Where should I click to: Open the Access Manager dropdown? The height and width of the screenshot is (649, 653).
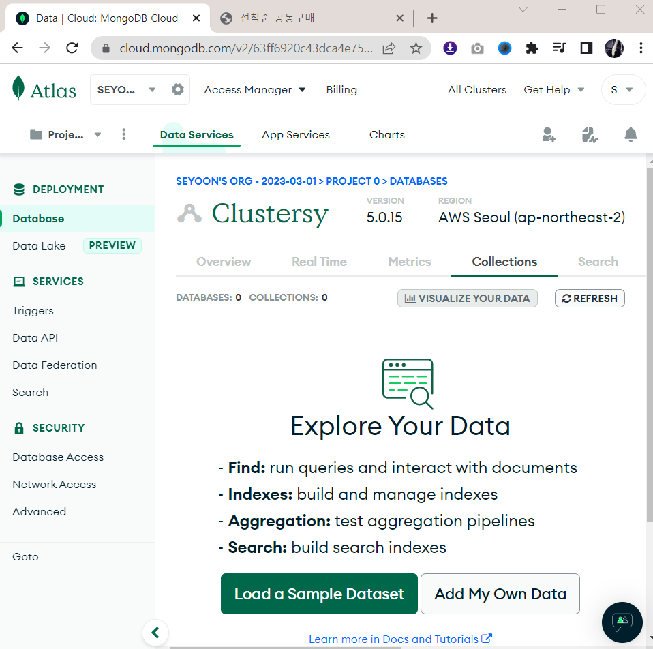coord(255,89)
